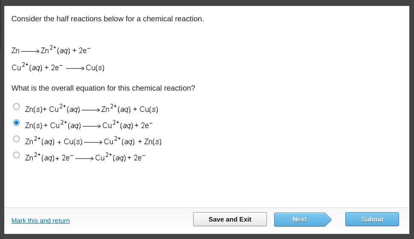Select the fourth answer option radio button
Screen dimensions: 414x239
tap(17, 155)
